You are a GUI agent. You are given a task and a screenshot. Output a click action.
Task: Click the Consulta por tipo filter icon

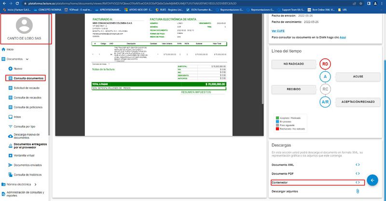(10, 126)
